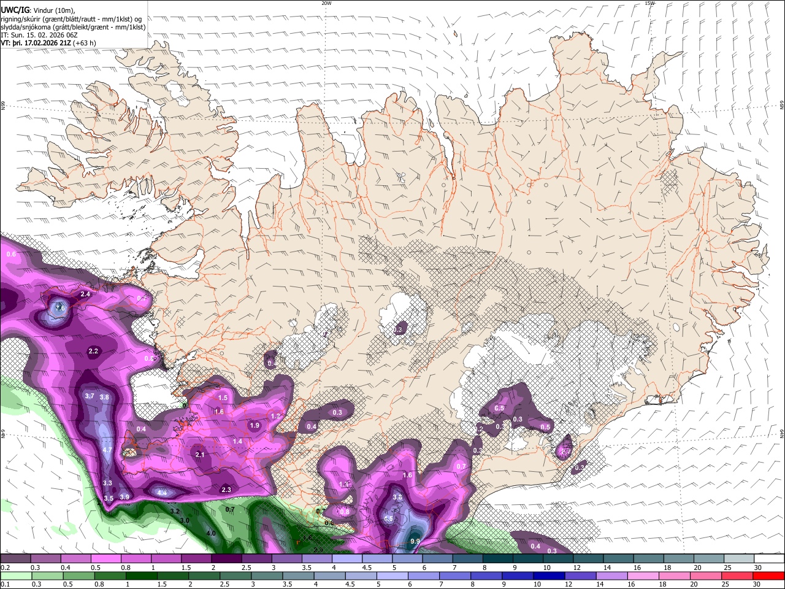Click the 'slydda/snjókoma' legend description line
785x589 pixels.
tap(73, 27)
